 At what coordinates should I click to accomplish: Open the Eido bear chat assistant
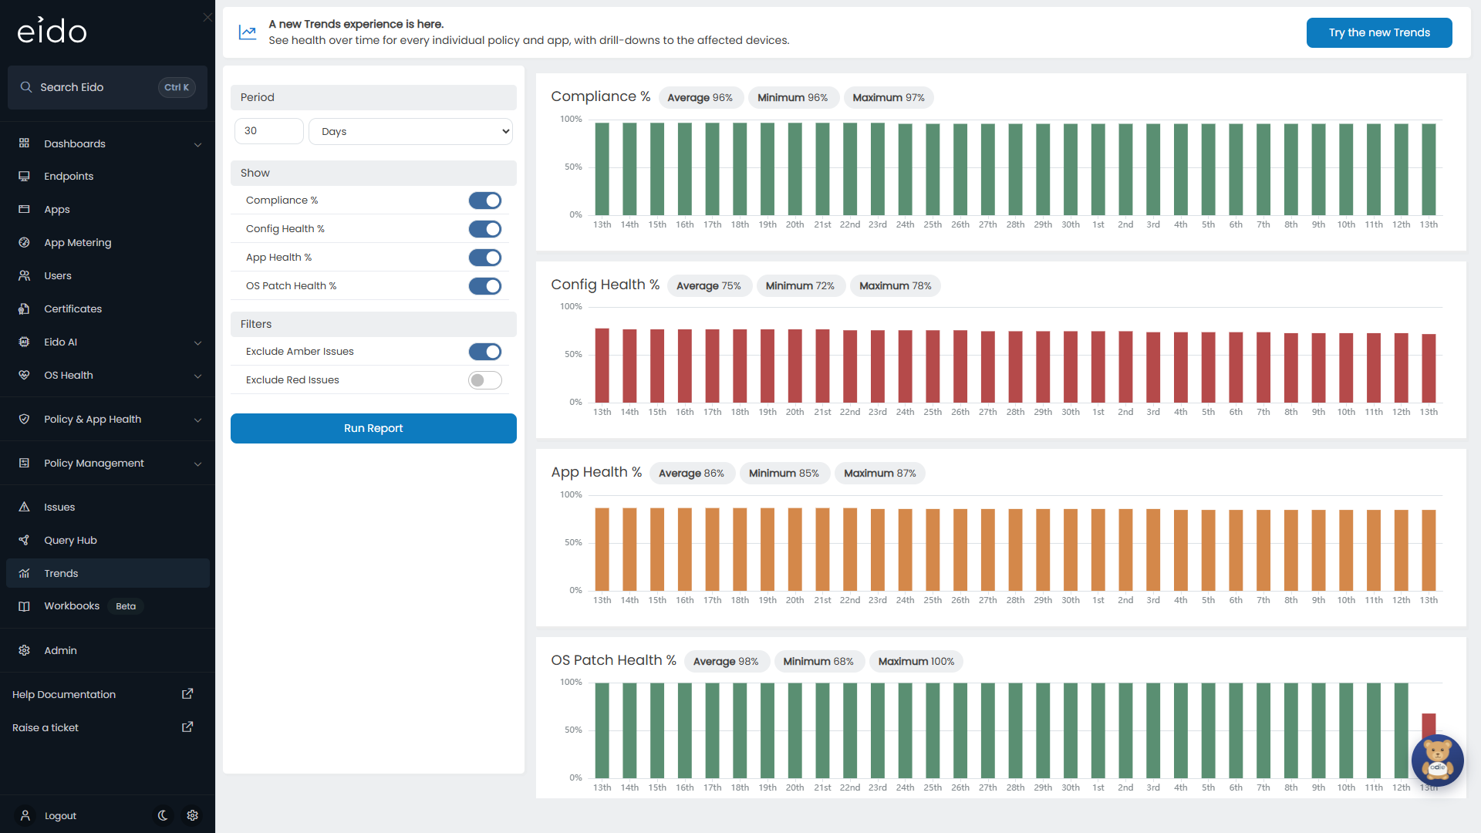[1438, 760]
